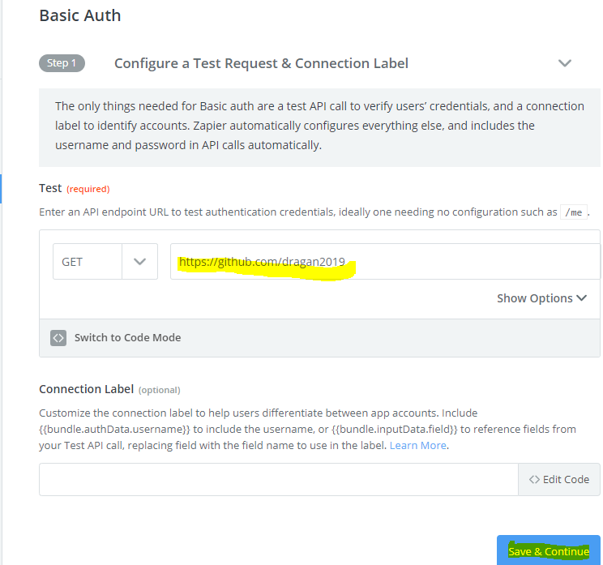Click the Switch to Code Mode icon
Image resolution: width=603 pixels, height=565 pixels.
tap(58, 338)
